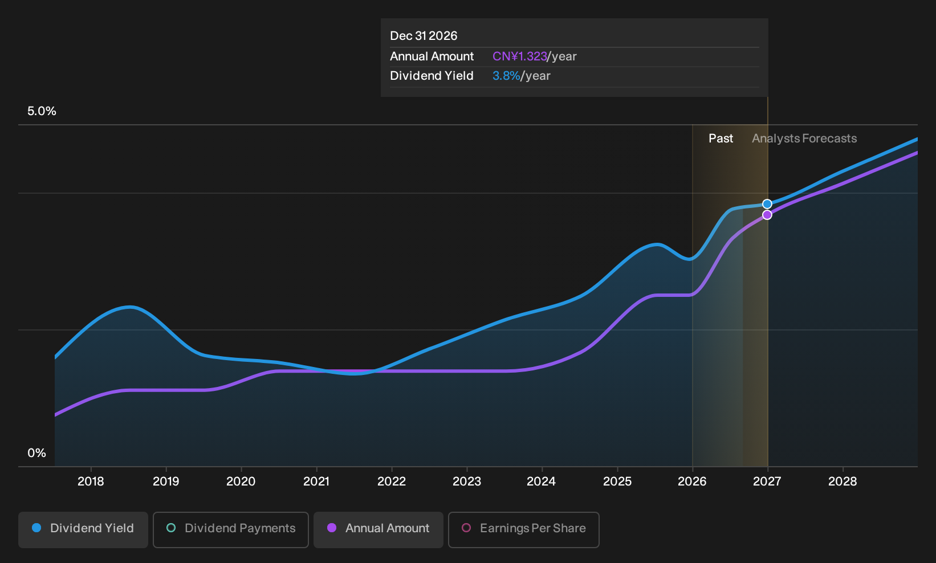Click the 5.0% y-axis label
The width and height of the screenshot is (936, 563).
point(42,111)
